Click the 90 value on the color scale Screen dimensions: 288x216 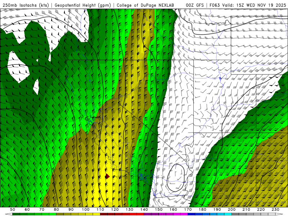[x=71, y=210]
